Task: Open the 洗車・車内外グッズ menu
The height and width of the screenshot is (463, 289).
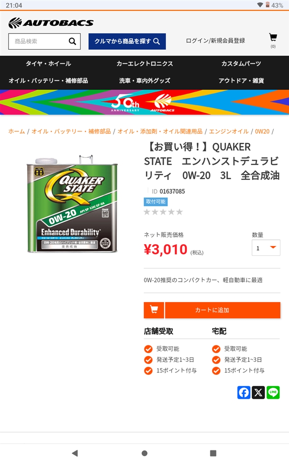Action: pos(144,80)
